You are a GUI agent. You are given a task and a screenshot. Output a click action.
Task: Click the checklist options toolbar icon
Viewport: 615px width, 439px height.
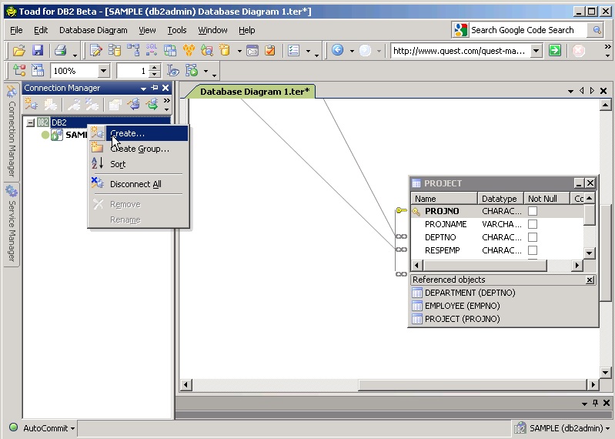pyautogui.click(x=294, y=50)
